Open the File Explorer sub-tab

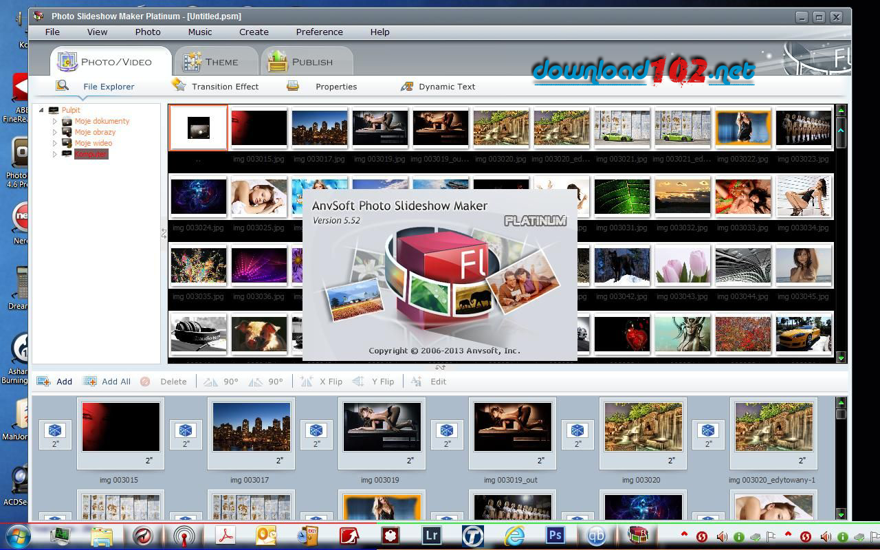coord(96,87)
